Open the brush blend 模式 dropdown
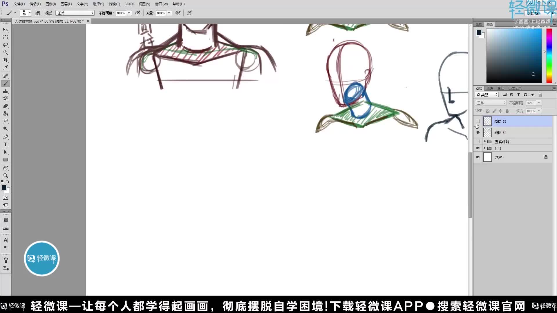This screenshot has height=313, width=557. (75, 13)
